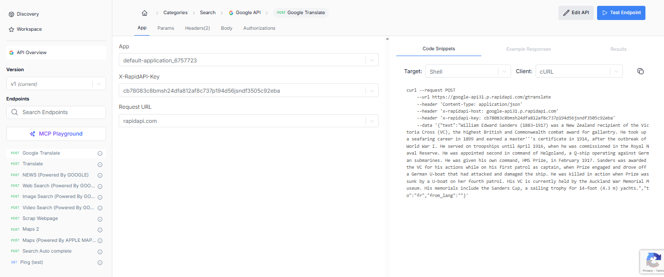Click the Edit API button
Image resolution: width=664 pixels, height=277 pixels.
point(576,13)
